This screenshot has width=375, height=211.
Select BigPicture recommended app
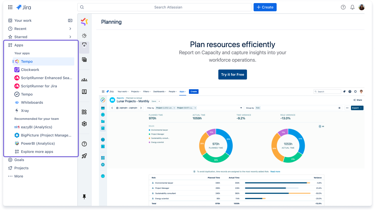pyautogui.click(x=44, y=135)
